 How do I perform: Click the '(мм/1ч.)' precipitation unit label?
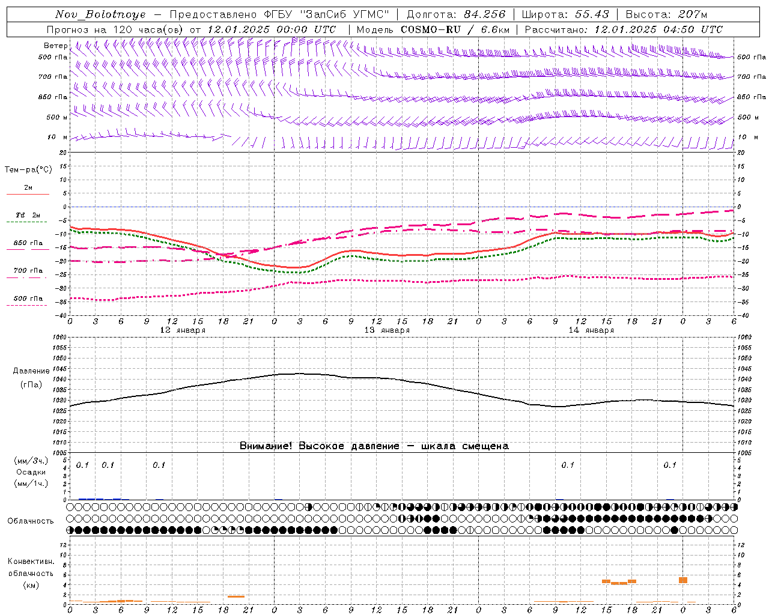(31, 483)
